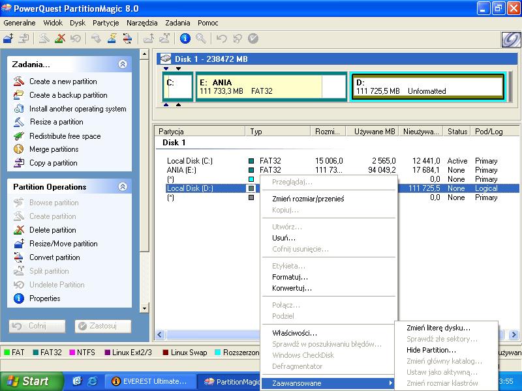522x391 pixels.
Task: Select the C: partition block in disk map
Action: pos(177,87)
